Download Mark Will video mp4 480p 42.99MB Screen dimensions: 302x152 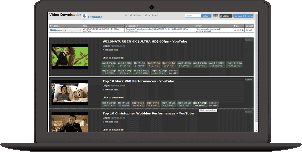point(168,104)
